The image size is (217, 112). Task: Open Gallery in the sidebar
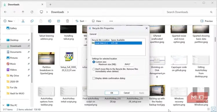point(12,28)
